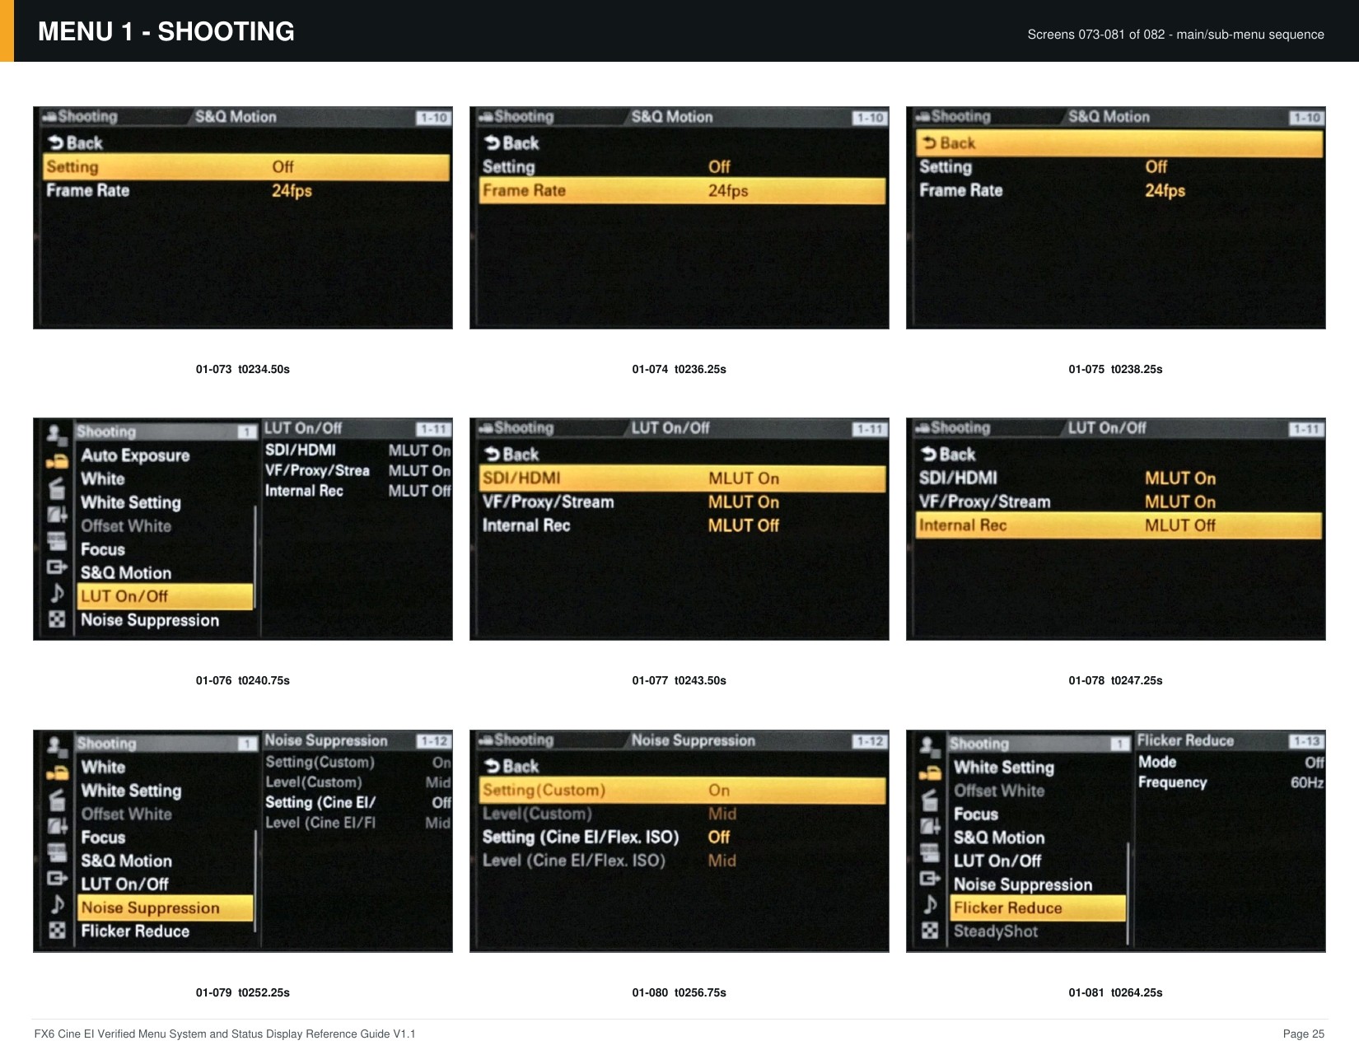Click 24fps value in screen 01-075
This screenshot has height=1050, width=1359.
[x=1165, y=191]
